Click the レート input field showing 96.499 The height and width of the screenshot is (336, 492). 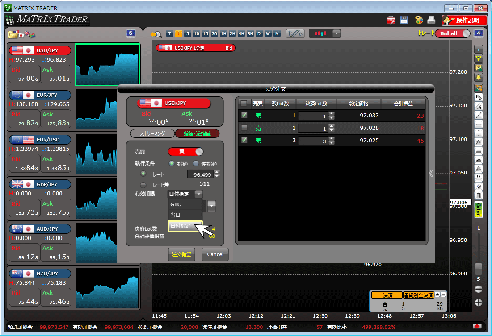pos(200,174)
